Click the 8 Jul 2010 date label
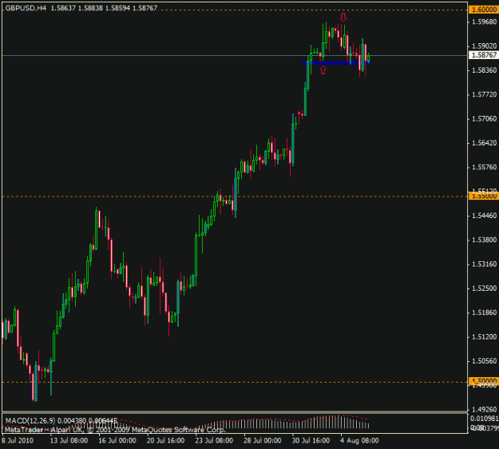Viewport: 499px width, 449px height. pos(18,441)
